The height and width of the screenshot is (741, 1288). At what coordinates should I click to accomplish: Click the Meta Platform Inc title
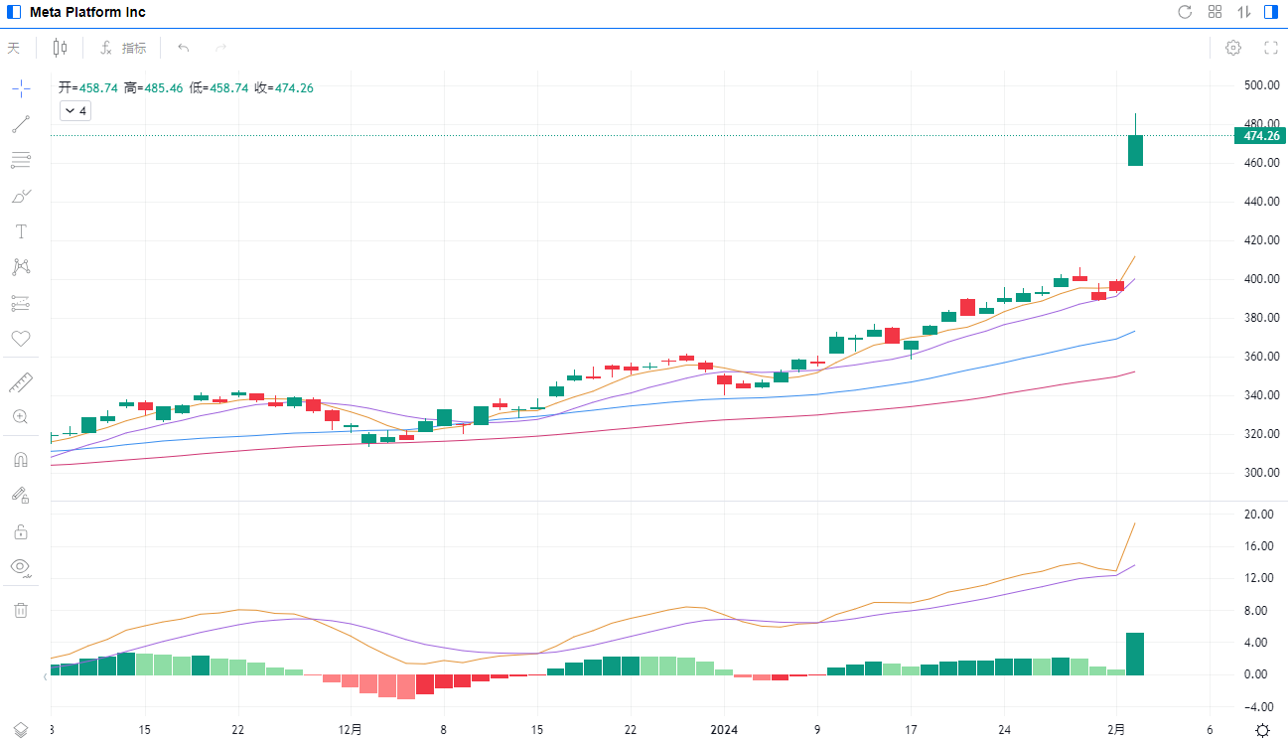pyautogui.click(x=87, y=12)
